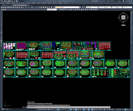The height and width of the screenshot is (111, 133).
Task: Click Plot icon in the Quick Access toolbar
Action: [17, 1]
